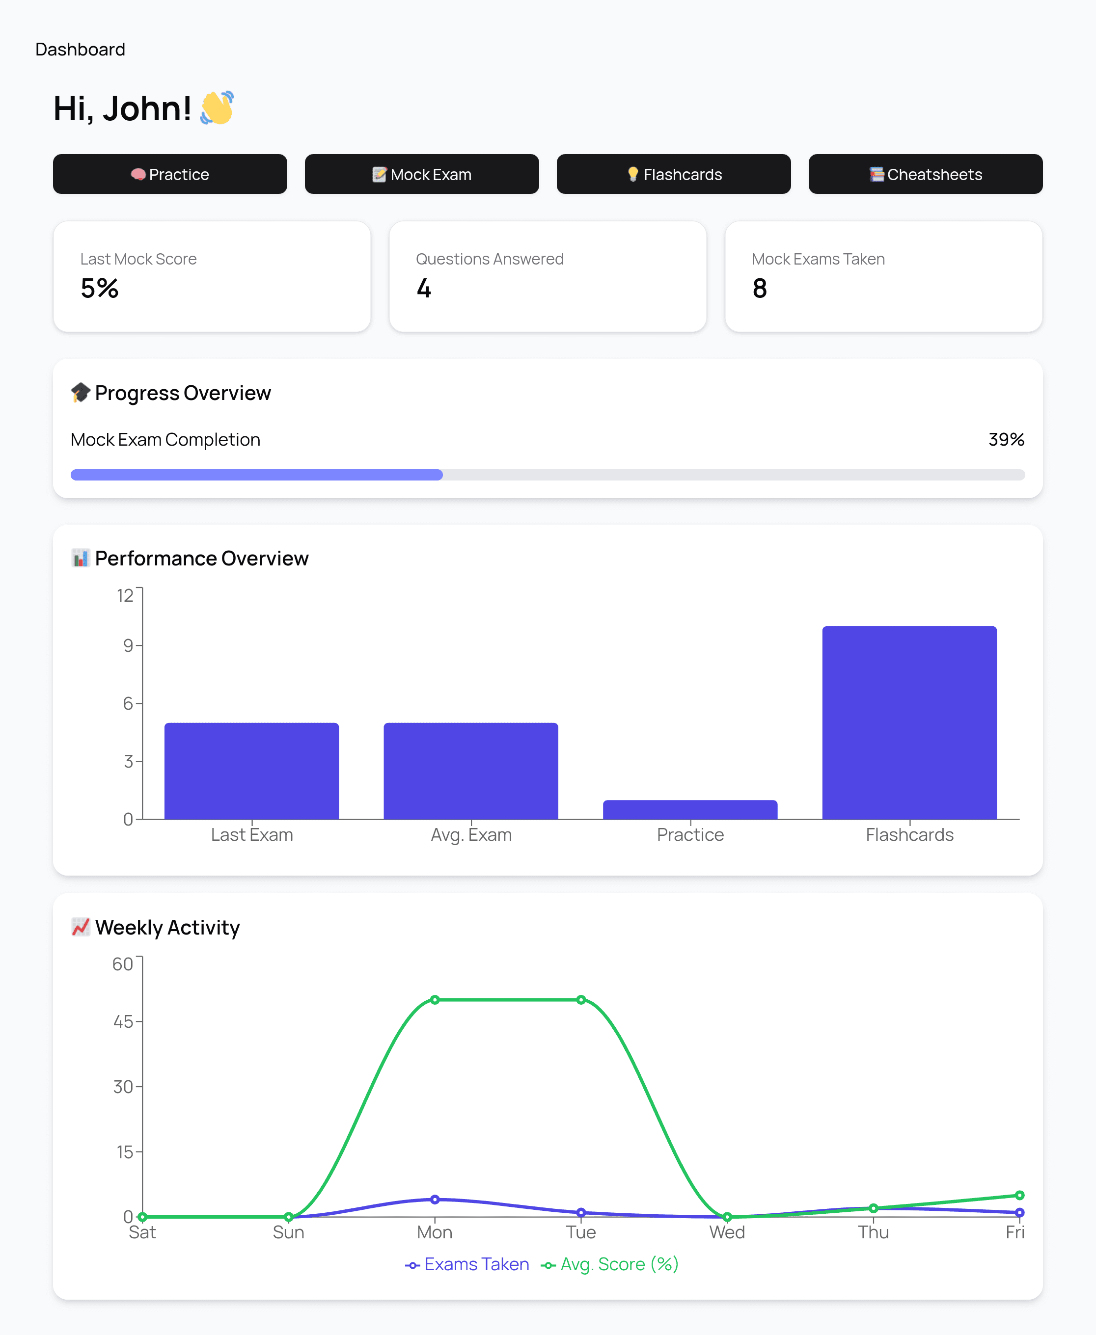Click the Questions Answered stat card
This screenshot has width=1096, height=1335.
[548, 276]
